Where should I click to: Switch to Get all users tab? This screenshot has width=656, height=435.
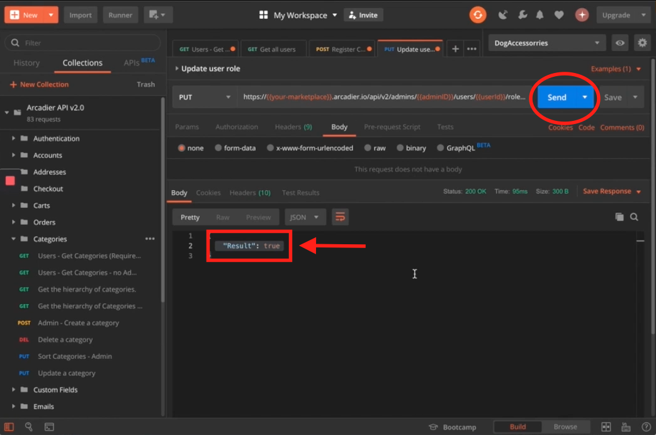pyautogui.click(x=273, y=49)
